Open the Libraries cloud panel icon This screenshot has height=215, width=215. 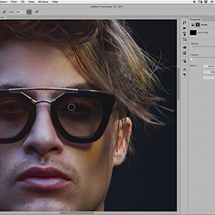(185, 47)
